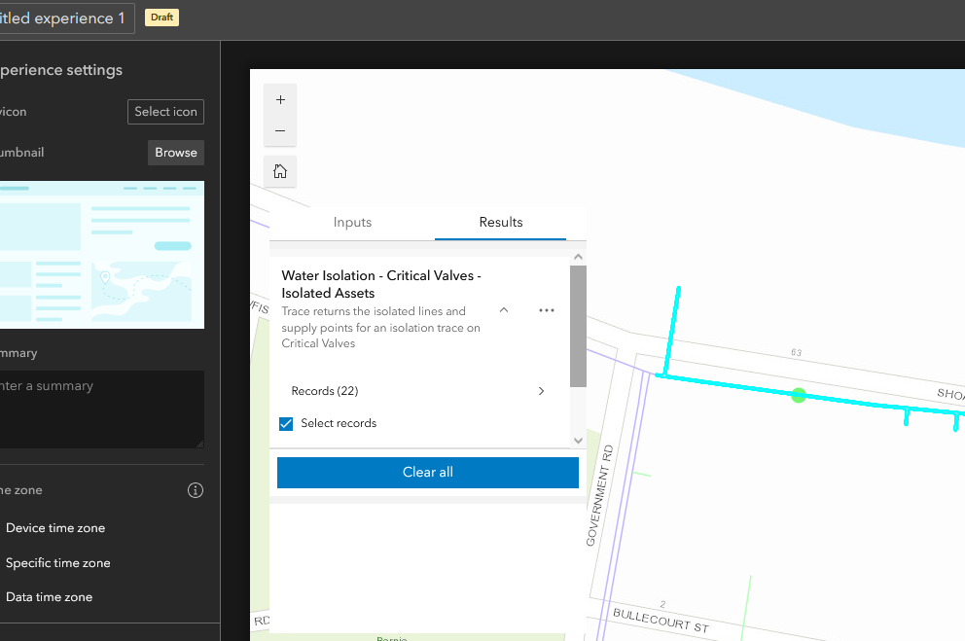Uncheck the Select records checkbox

click(x=286, y=423)
